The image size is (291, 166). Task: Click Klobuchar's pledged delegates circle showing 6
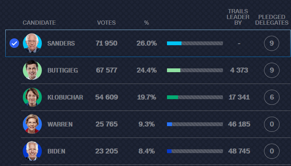click(x=272, y=97)
